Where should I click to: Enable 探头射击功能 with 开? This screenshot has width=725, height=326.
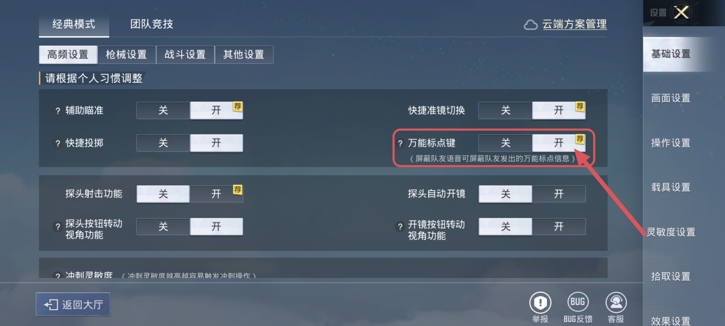tap(216, 194)
